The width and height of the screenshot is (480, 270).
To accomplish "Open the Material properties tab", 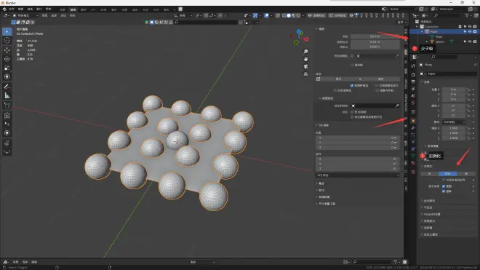I will tap(413, 163).
